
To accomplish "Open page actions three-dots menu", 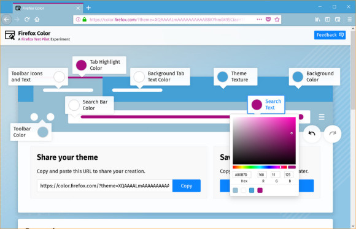I will point(259,20).
